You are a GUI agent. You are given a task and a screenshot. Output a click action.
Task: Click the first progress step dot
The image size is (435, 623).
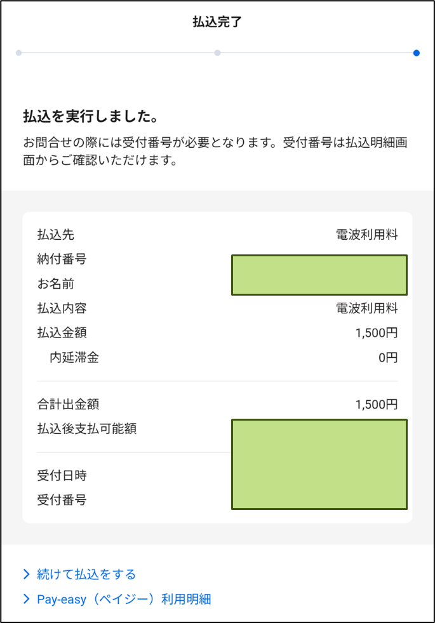[18, 53]
